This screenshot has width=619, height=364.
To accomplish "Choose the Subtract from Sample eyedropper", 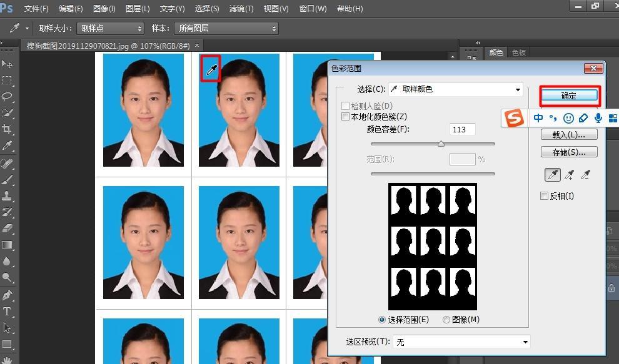I will tap(585, 174).
